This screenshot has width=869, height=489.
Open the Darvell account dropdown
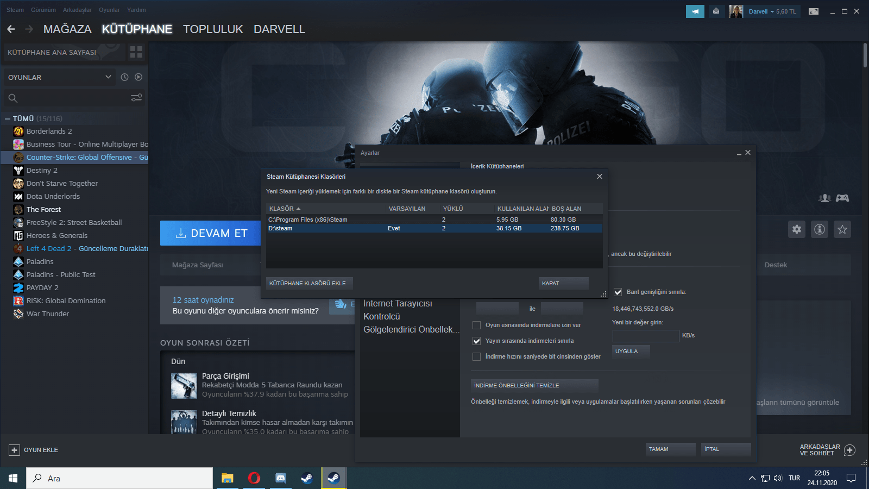coord(772,11)
